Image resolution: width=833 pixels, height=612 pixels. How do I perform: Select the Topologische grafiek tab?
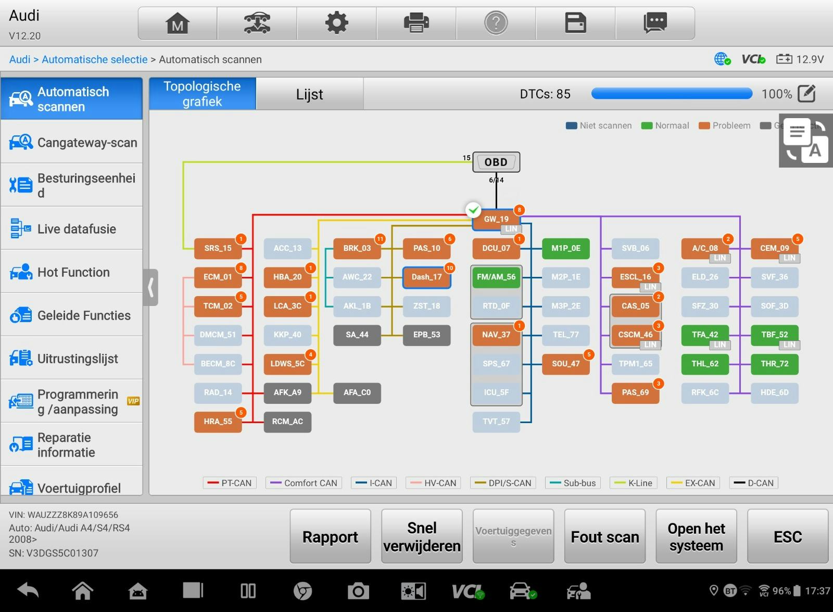point(203,94)
